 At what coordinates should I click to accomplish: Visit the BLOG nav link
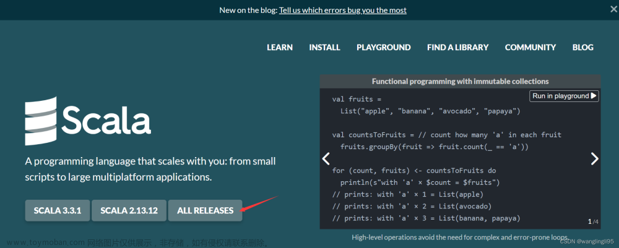[583, 48]
